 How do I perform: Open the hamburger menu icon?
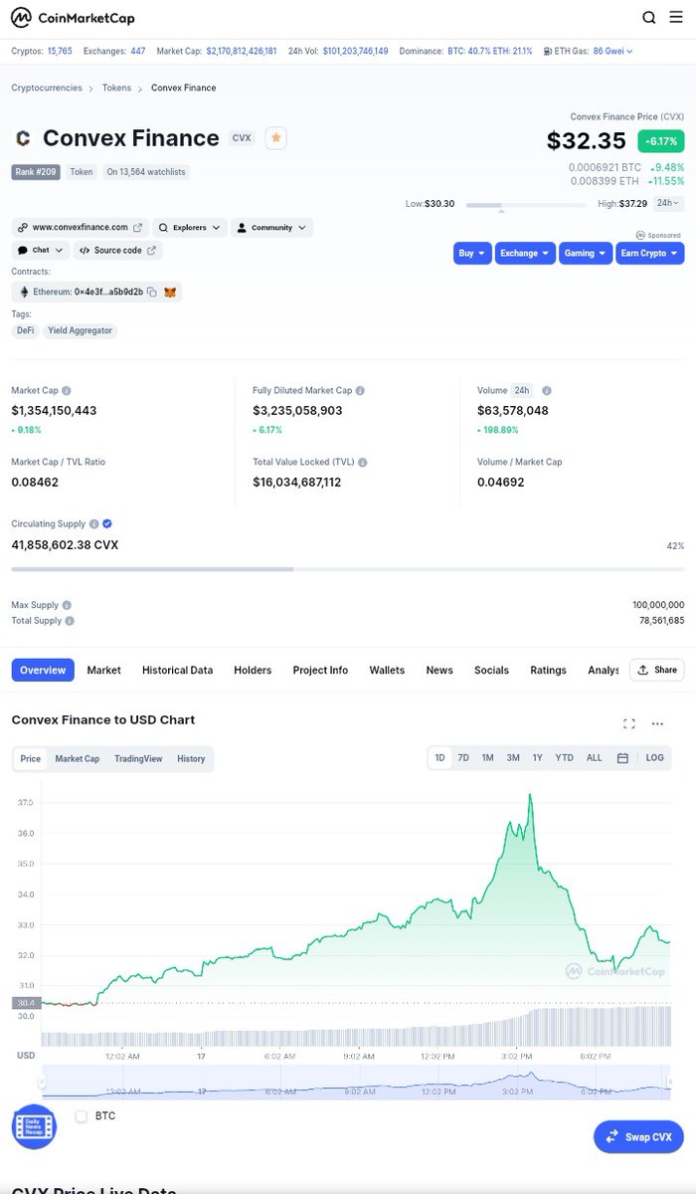click(x=676, y=17)
